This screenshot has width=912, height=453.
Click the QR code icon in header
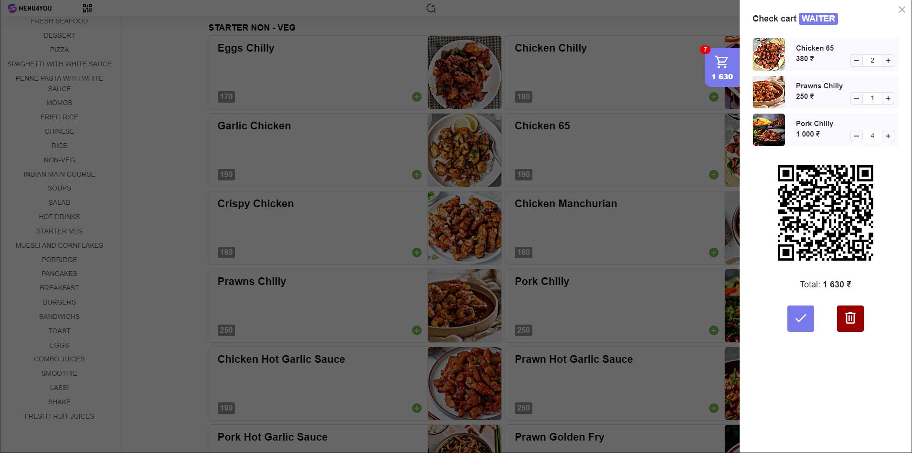coord(87,8)
